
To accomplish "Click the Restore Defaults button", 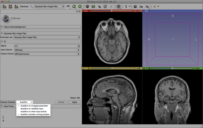I will 8,102.
